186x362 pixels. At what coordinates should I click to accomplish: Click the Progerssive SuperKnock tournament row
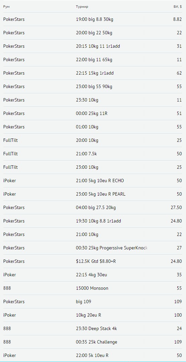pyautogui.click(x=93, y=248)
